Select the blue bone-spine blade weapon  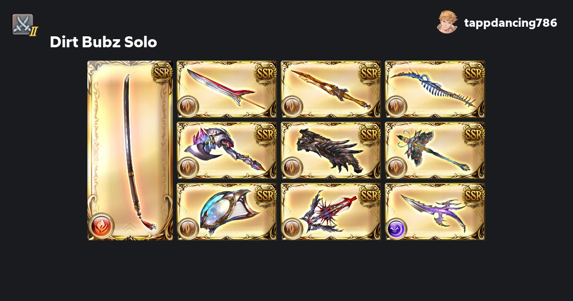tap(435, 89)
